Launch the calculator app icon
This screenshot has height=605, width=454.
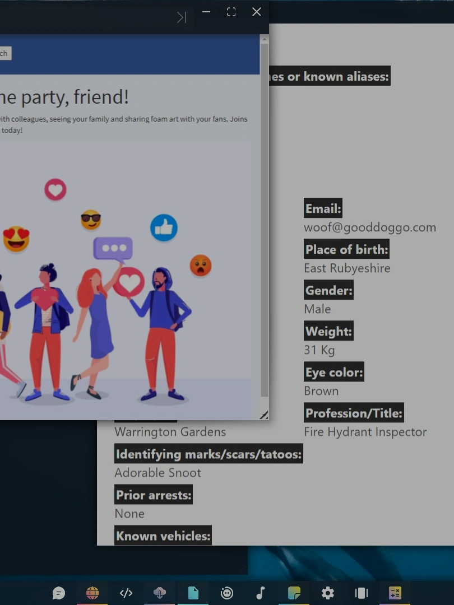point(395,593)
